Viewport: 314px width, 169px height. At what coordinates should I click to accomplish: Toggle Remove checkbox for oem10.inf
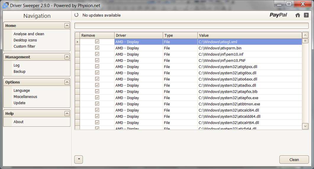pyautogui.click(x=97, y=54)
